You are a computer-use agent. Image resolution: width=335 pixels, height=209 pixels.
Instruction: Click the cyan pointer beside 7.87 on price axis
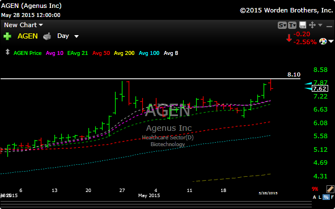[308, 83]
